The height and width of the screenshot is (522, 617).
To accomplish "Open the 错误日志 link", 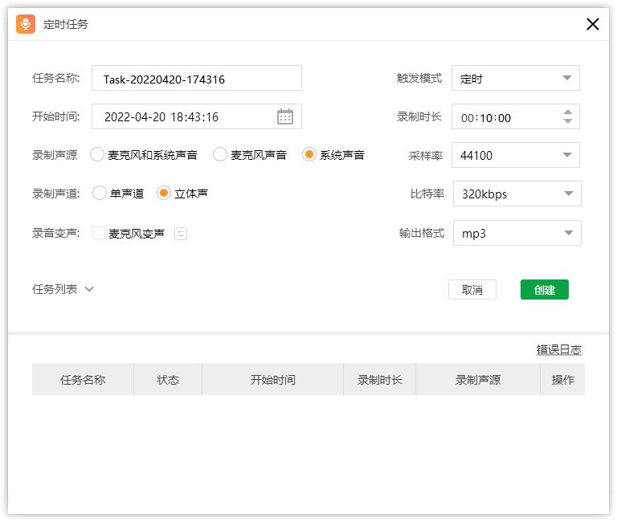I will (x=558, y=349).
